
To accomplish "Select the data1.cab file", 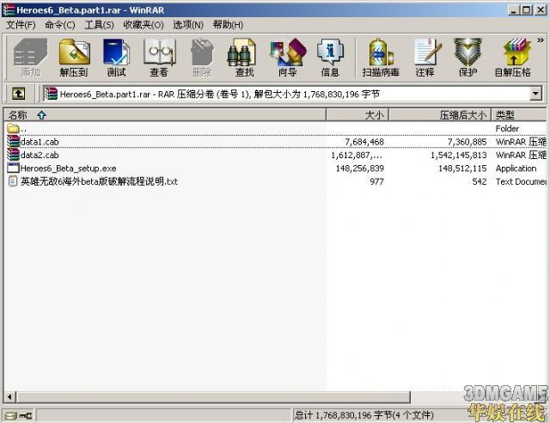I will pos(275,142).
